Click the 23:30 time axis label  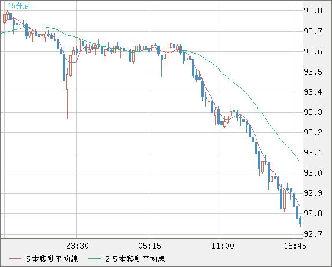coord(78,246)
